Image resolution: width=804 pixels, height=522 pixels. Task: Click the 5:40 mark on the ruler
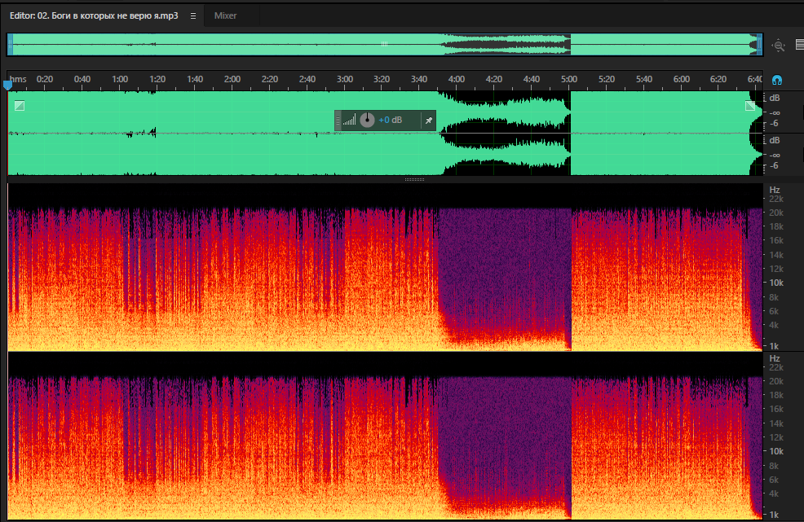click(x=644, y=79)
